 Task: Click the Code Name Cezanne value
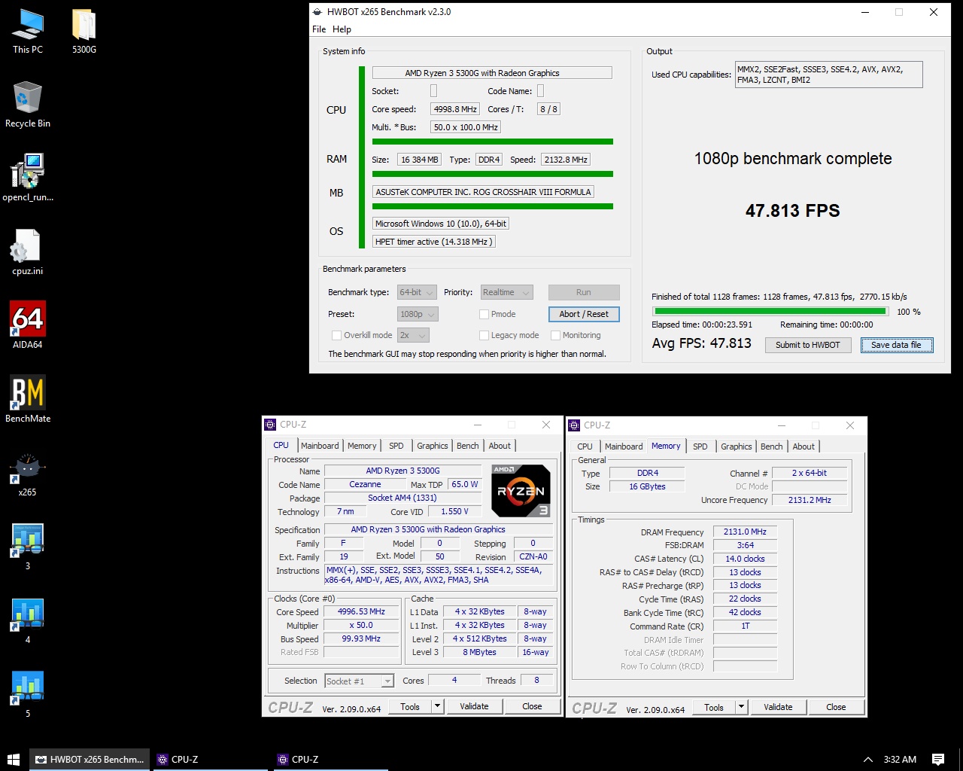pos(365,484)
